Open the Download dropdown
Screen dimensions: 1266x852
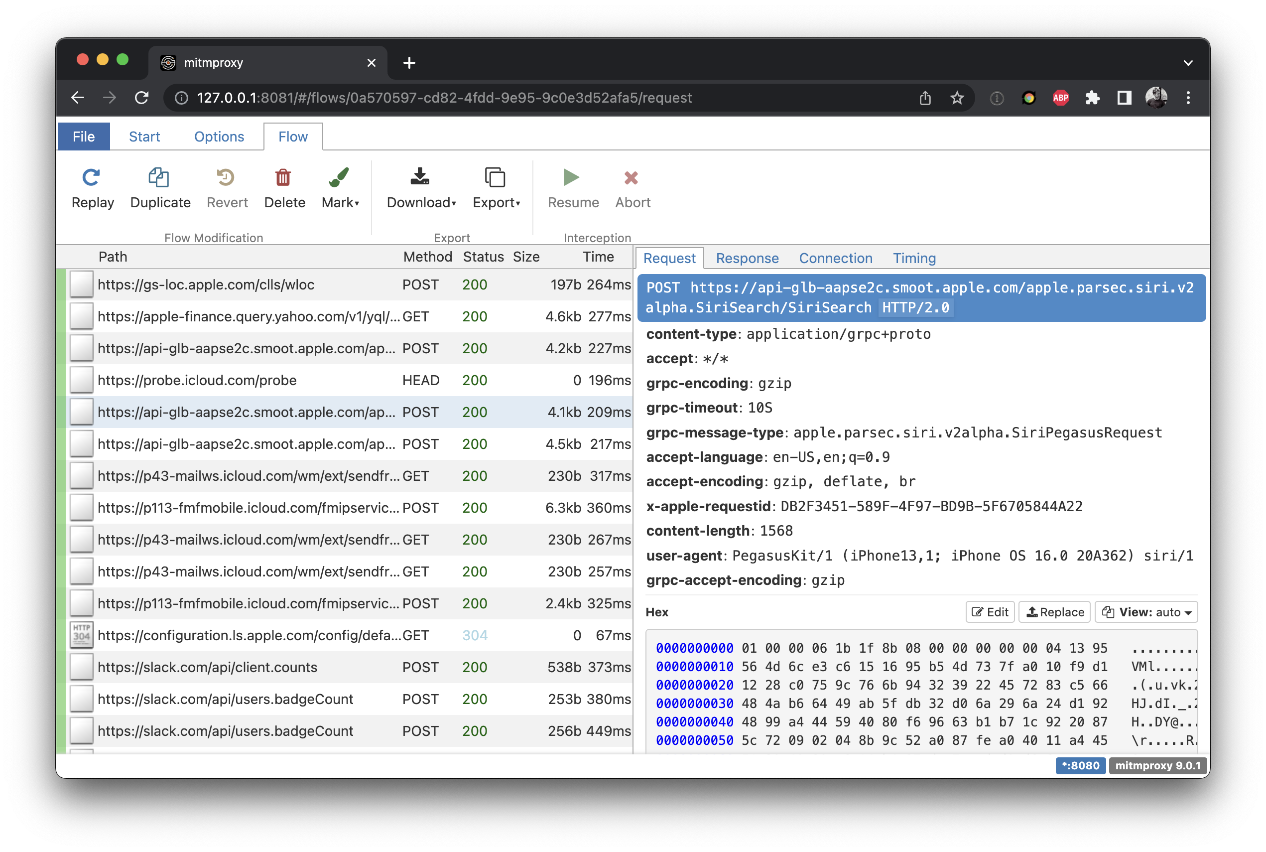[420, 187]
